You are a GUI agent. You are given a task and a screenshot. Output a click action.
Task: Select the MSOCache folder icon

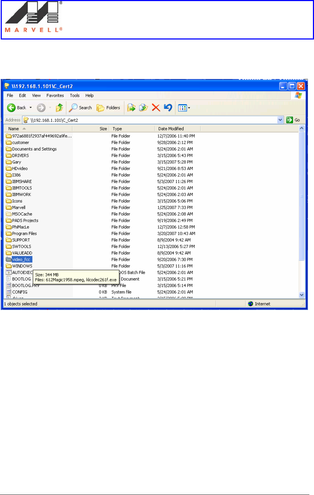pyautogui.click(x=9, y=214)
